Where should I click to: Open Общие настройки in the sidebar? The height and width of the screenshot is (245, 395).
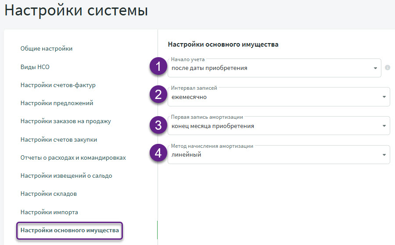[47, 49]
